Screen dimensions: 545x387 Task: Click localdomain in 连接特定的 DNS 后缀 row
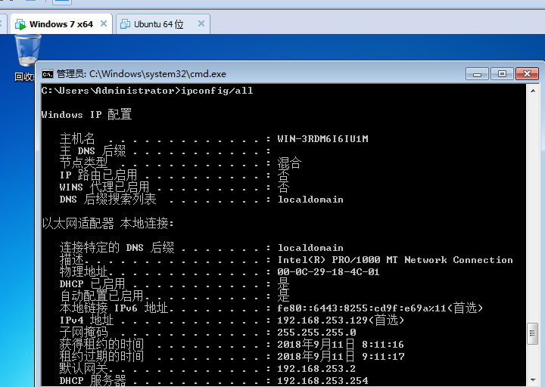[310, 247]
